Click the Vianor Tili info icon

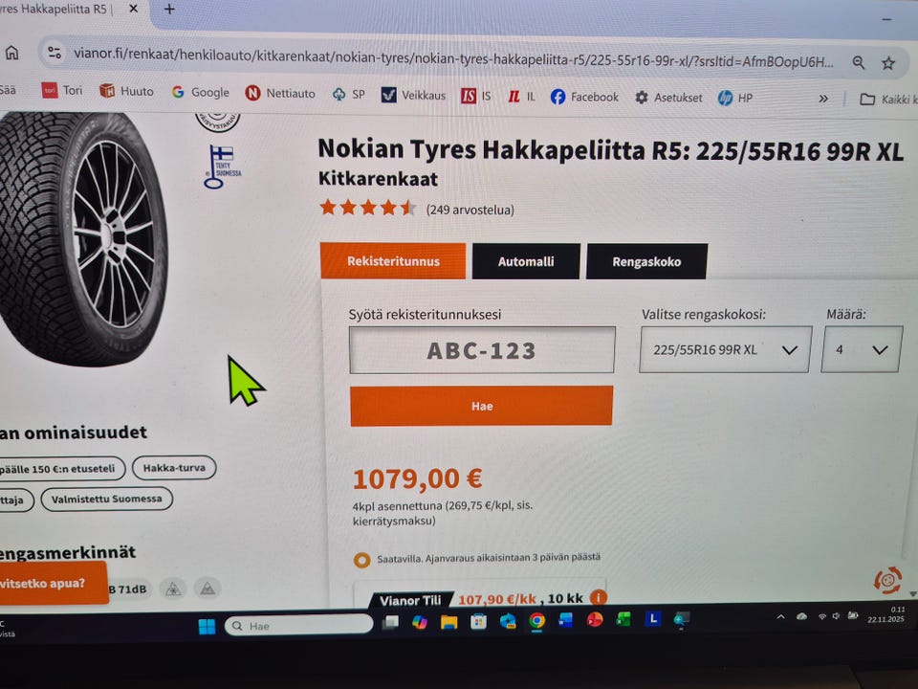[x=598, y=597]
